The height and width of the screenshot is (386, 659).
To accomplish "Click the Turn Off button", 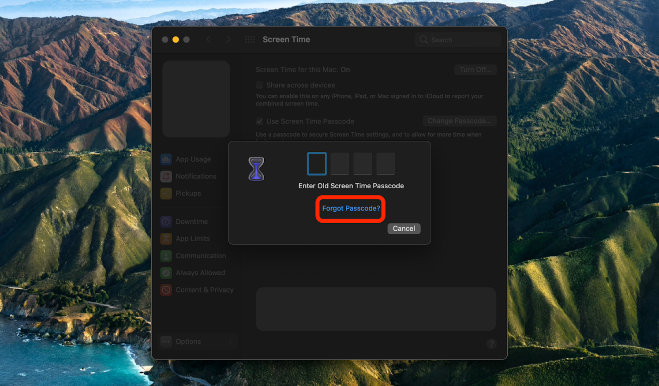I will point(475,69).
